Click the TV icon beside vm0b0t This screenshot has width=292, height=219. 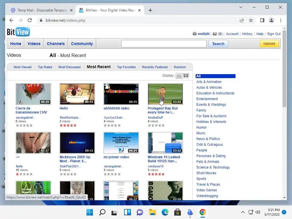(x=194, y=34)
